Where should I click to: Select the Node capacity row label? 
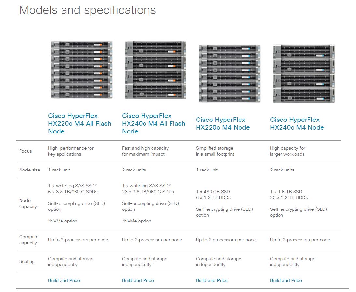28,203
